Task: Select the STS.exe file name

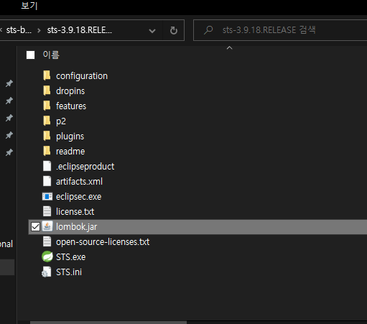Action: pos(70,257)
